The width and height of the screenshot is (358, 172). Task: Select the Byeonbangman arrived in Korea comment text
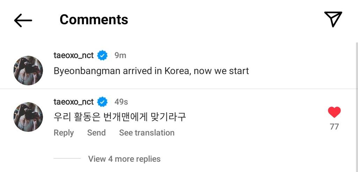click(x=151, y=71)
